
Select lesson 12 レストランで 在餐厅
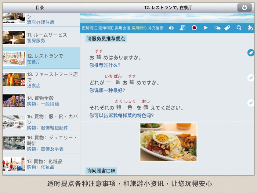(x=41, y=58)
